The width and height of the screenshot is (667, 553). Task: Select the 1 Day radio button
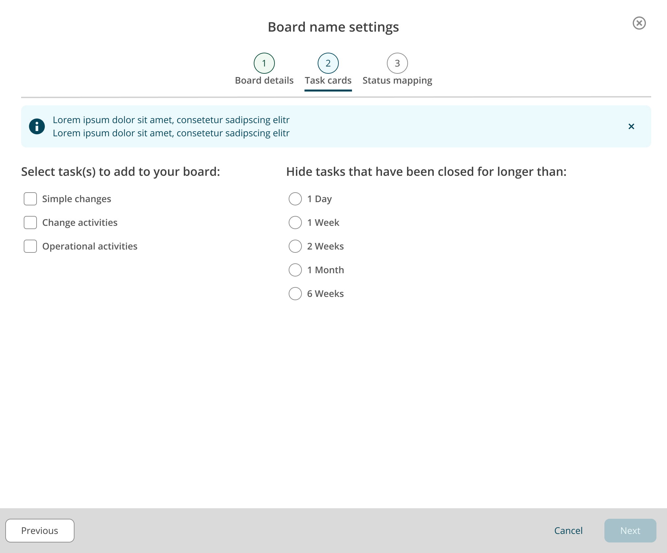point(295,199)
